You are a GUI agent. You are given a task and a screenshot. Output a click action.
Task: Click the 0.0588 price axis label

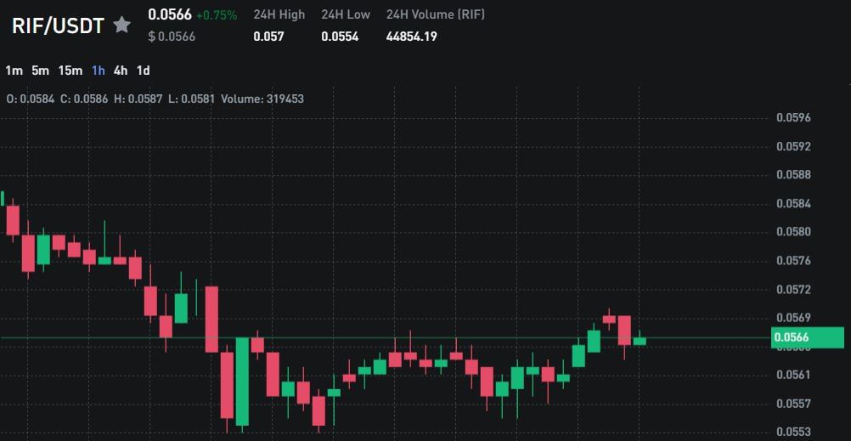pos(793,175)
